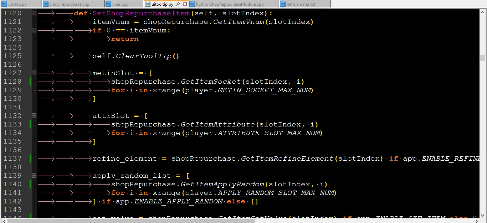This screenshot has width=487, height=223.
Task: Click the GetItemAttribute method call
Action: [218, 124]
